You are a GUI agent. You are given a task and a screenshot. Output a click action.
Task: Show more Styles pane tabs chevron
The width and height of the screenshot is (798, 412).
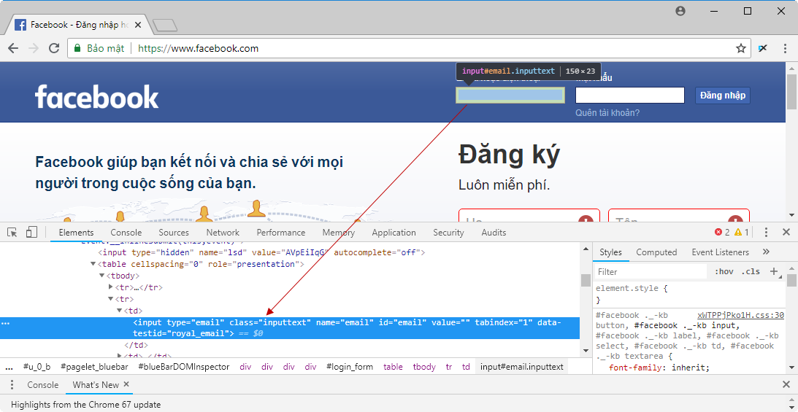coord(766,252)
